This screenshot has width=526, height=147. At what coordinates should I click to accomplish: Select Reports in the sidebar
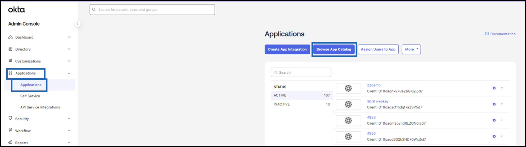click(22, 143)
